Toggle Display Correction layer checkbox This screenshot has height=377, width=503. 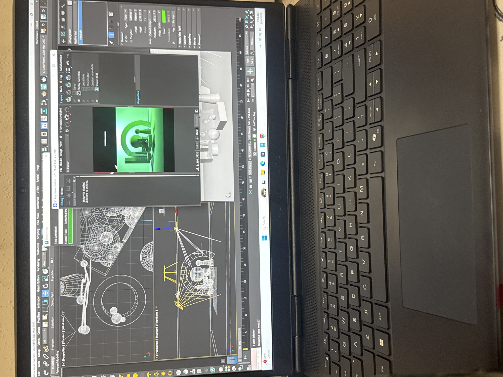79,93
